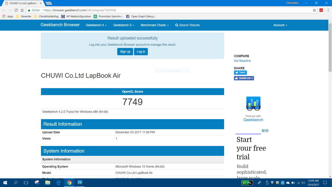Image resolution: width=332 pixels, height=187 pixels.
Task: Expand the Geekbench 3 dropdown menu
Action: point(124,25)
